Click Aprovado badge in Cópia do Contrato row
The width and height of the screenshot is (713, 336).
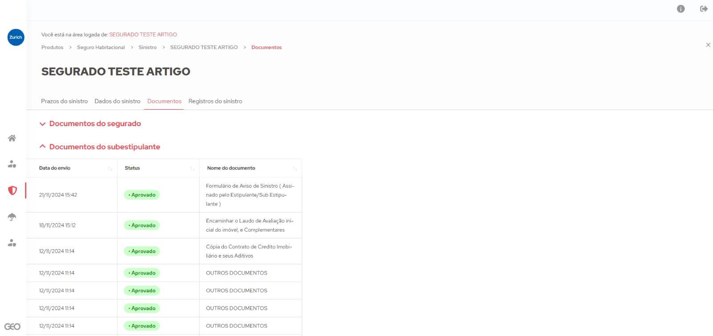[x=142, y=251]
